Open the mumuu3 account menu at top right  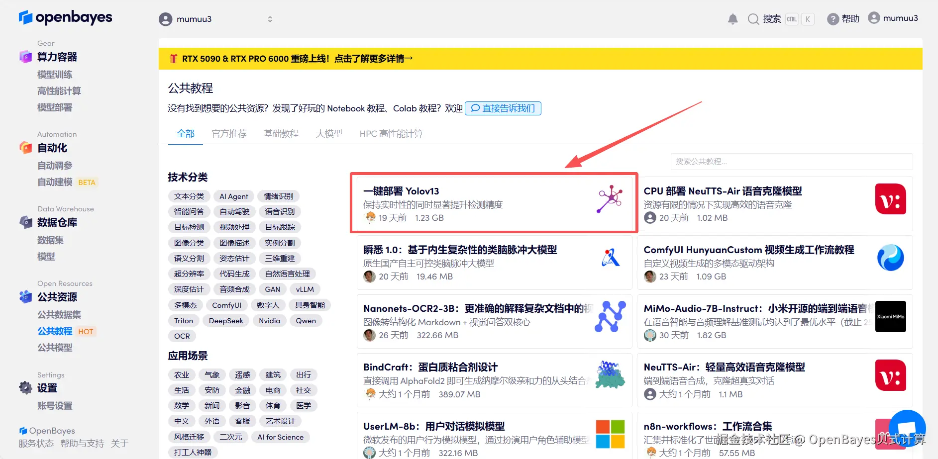[x=893, y=18]
